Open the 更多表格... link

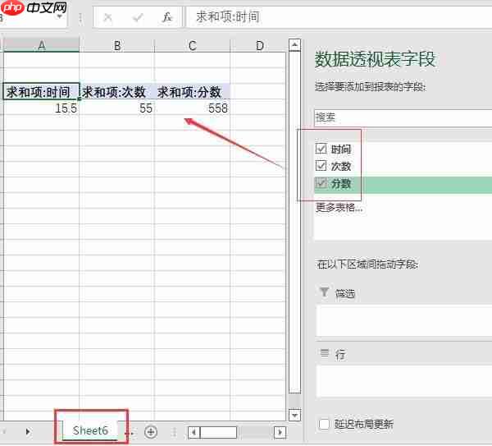click(339, 208)
